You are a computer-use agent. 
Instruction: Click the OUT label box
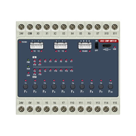pyautogui.click(x=35, y=77)
